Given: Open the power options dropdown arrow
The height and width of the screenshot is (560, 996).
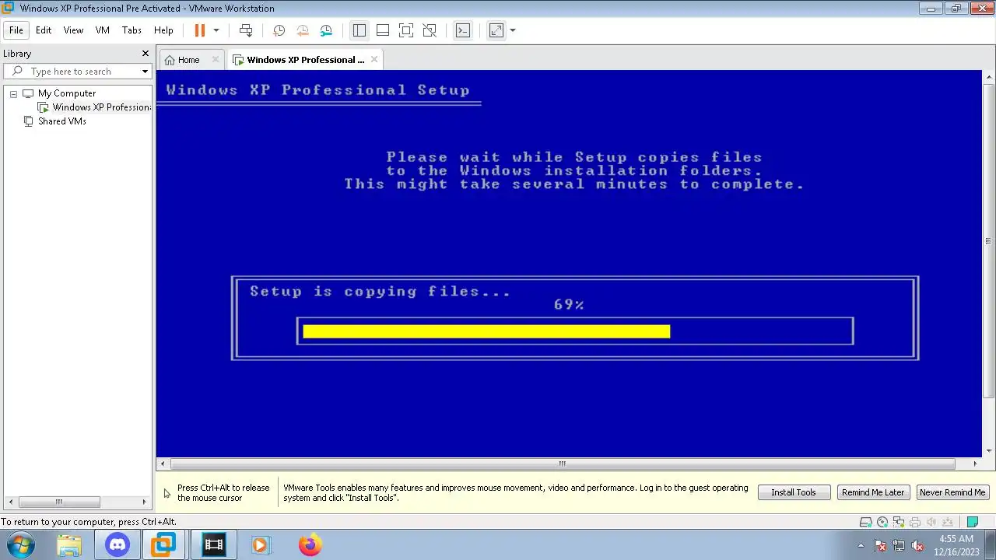Looking at the screenshot, I should coord(216,30).
